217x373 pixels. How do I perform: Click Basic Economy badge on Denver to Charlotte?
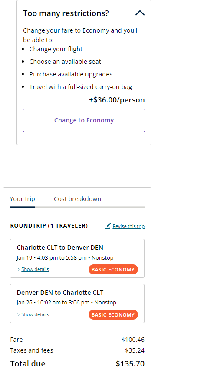pyautogui.click(x=113, y=315)
